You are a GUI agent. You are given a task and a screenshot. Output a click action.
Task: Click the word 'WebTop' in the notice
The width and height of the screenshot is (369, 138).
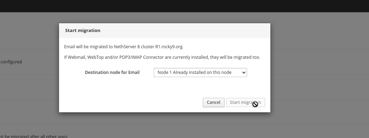95,57
